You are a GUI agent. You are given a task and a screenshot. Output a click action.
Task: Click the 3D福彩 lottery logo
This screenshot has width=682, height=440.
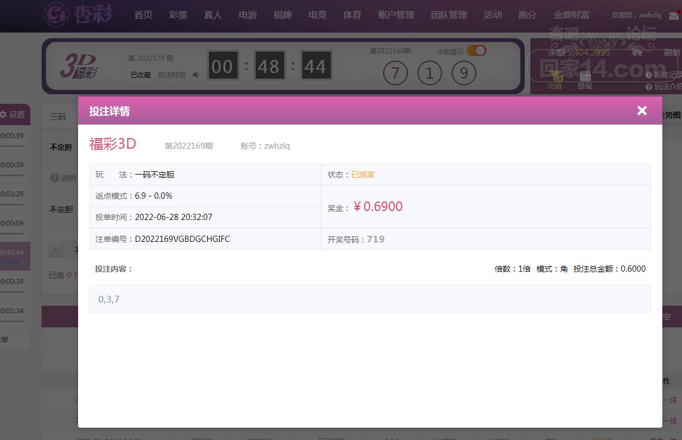point(79,66)
